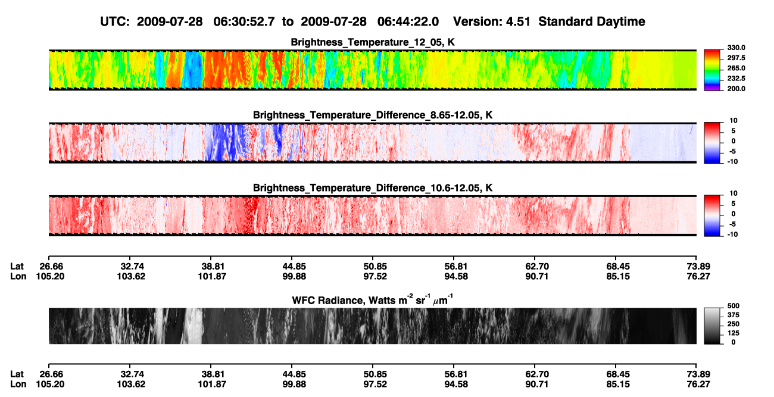Click the '265.0' colorbar tick label
Screen dimensions: 774x397
pos(736,68)
